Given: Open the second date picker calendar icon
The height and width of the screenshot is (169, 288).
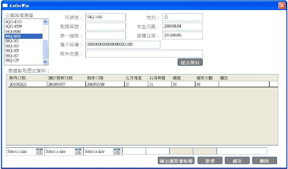Looking at the screenshot, I should (x=78, y=152).
